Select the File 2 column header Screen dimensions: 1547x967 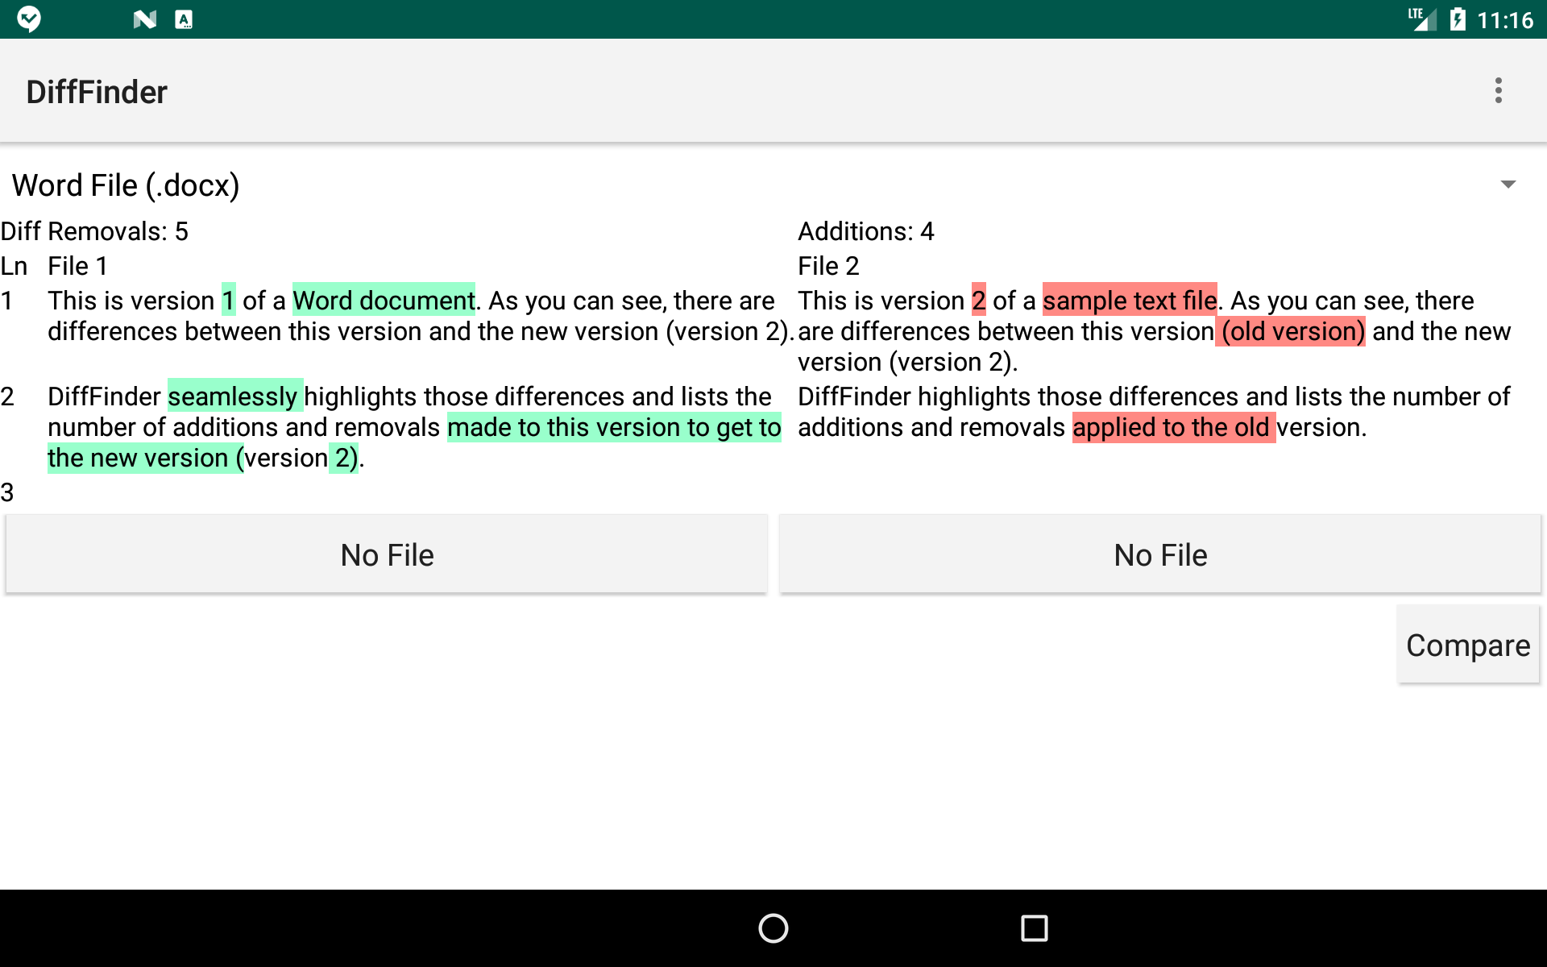coord(827,266)
